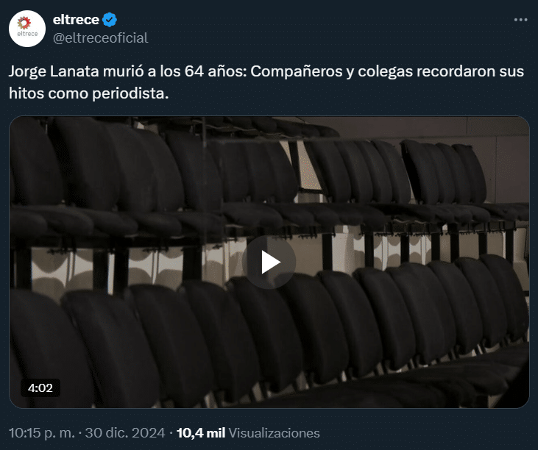Select the Visualizaciones label
538x450 pixels.
(274, 433)
